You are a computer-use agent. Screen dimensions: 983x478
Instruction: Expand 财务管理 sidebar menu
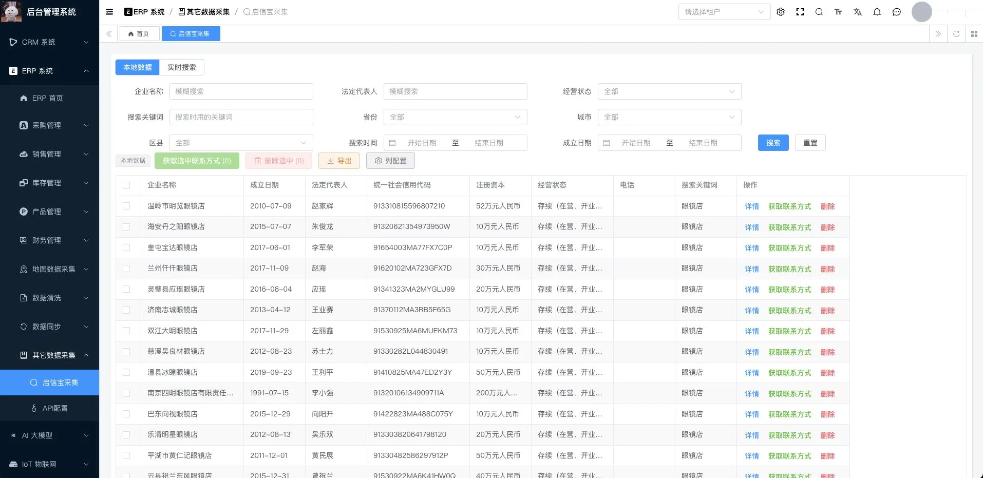point(50,240)
